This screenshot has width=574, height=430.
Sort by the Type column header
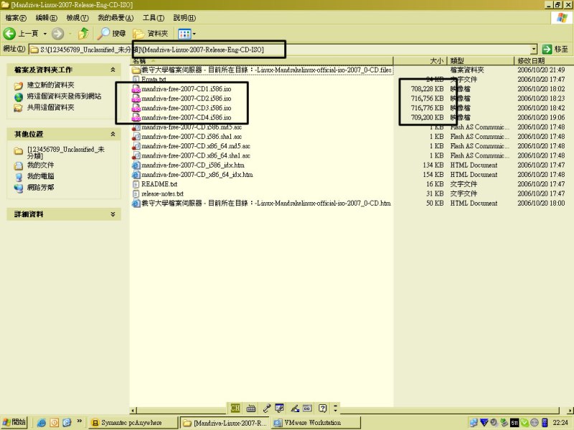tap(481, 61)
